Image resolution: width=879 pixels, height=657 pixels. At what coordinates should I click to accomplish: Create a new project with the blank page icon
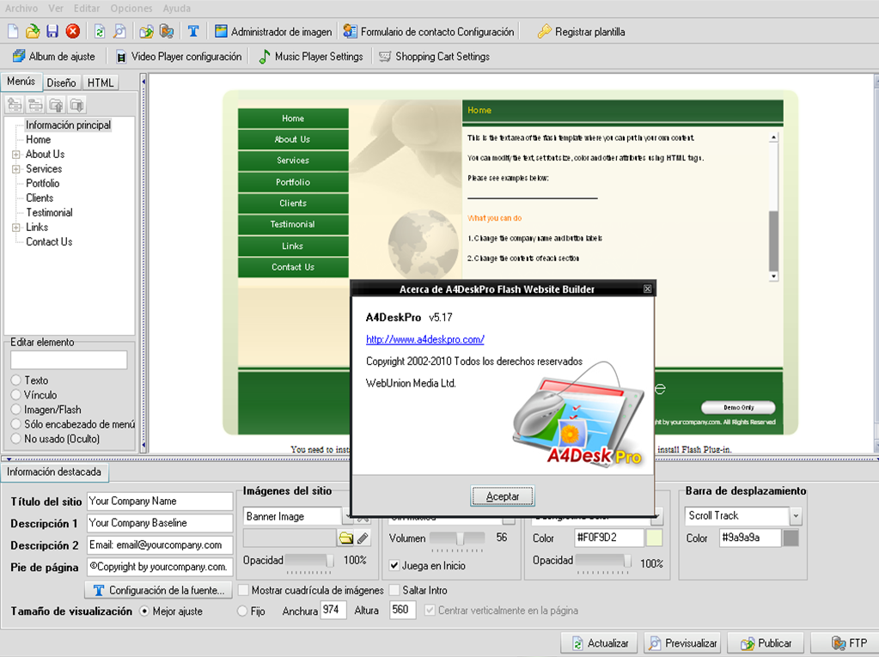tap(13, 32)
